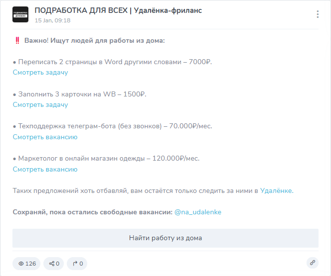
Task: Click the post date 15 Jan, 09:18
Action: (x=52, y=20)
